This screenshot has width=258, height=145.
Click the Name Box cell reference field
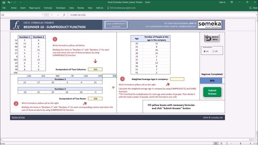[x=21, y=15]
